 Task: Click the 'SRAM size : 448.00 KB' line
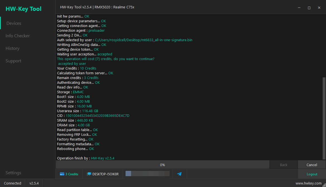click(x=75, y=120)
